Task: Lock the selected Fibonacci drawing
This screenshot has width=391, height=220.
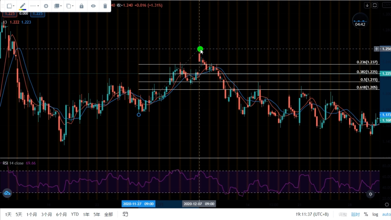Action: point(82,6)
